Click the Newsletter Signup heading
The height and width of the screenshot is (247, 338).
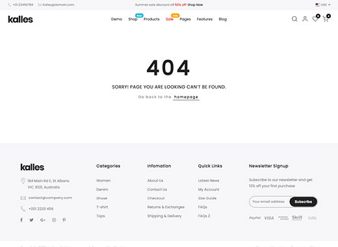tap(268, 166)
